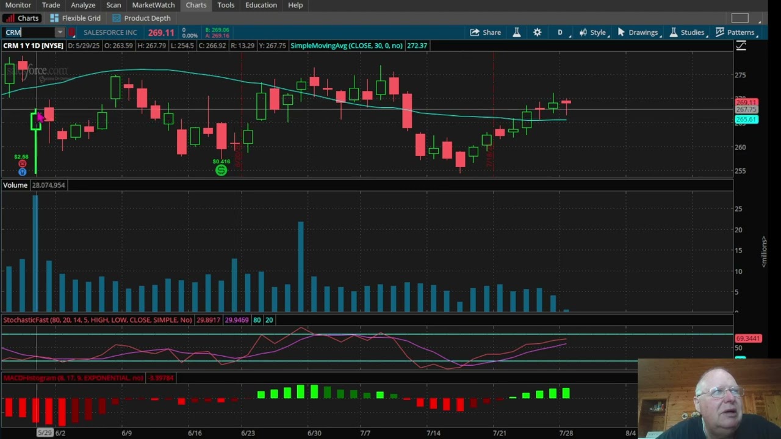Open the Drawings tools dropdown
Screen dimensions: 781x439
click(x=638, y=32)
